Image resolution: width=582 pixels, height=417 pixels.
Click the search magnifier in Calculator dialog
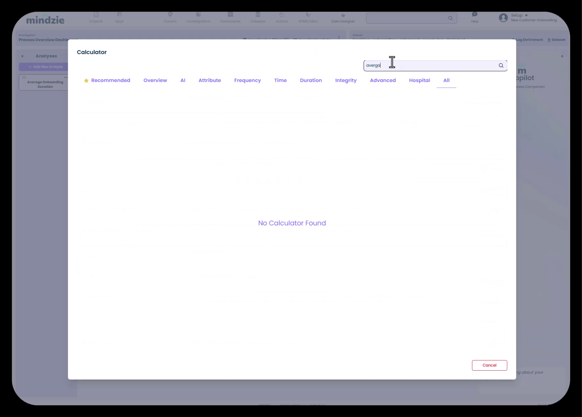501,66
